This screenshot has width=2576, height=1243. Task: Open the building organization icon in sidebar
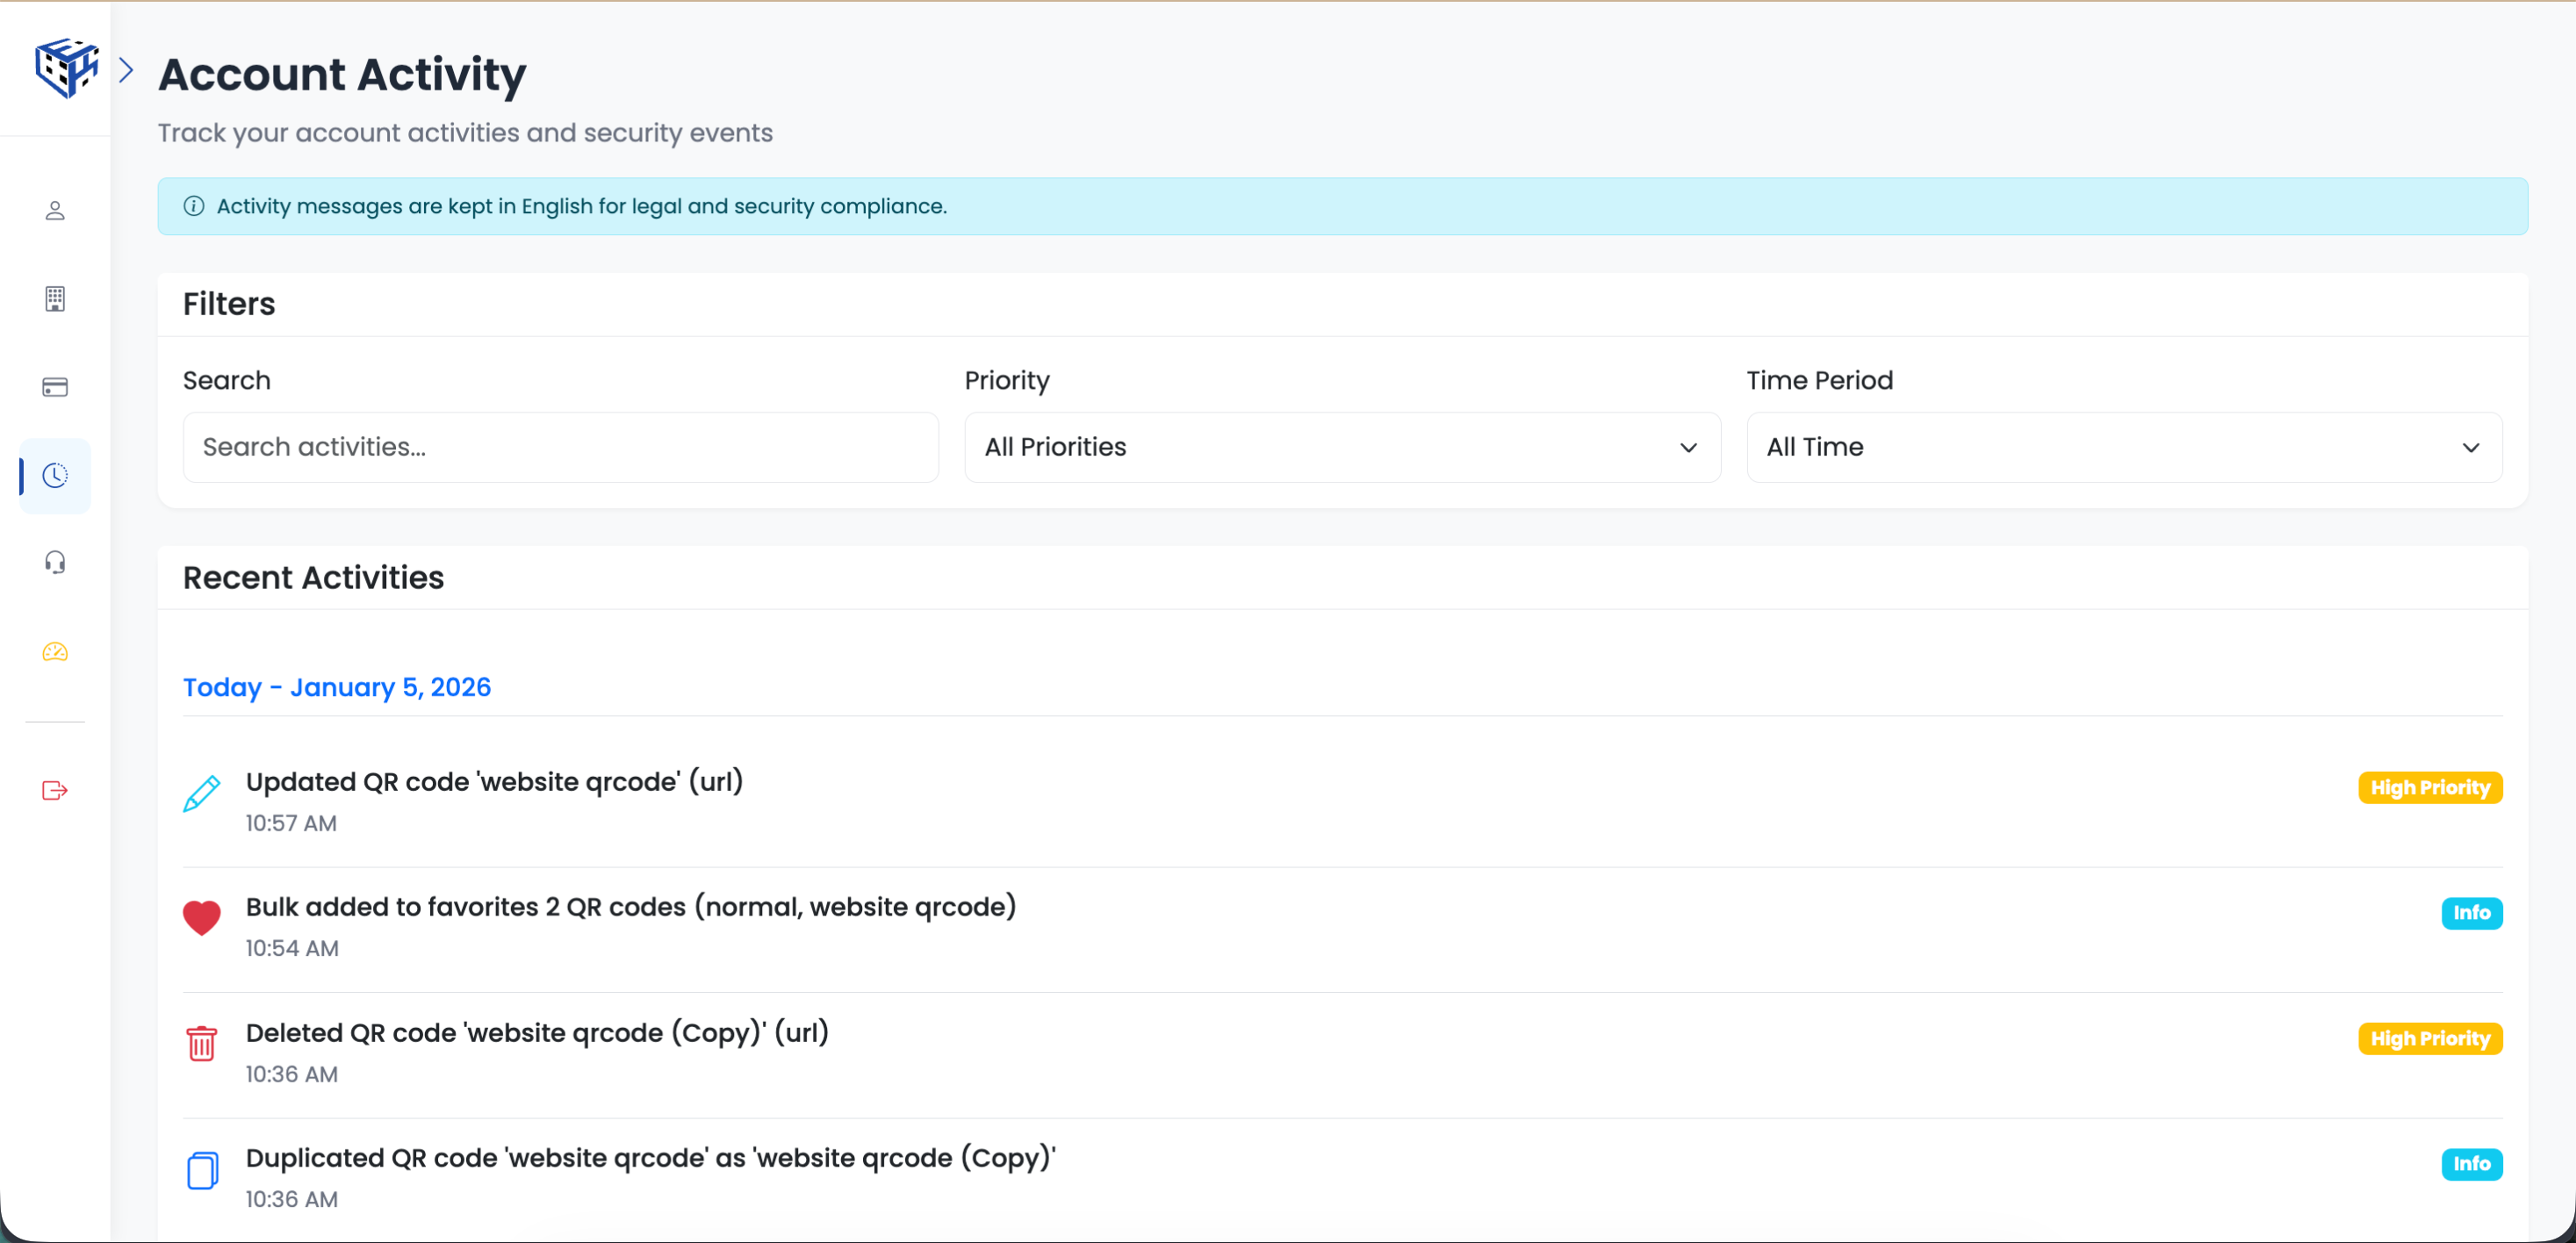(55, 299)
